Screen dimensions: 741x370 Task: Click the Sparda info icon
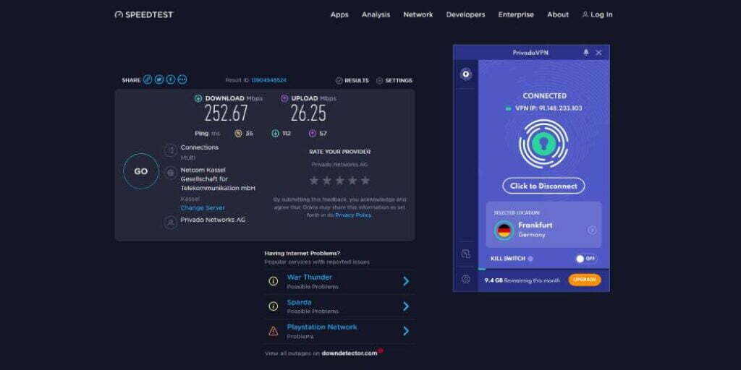[x=273, y=306]
